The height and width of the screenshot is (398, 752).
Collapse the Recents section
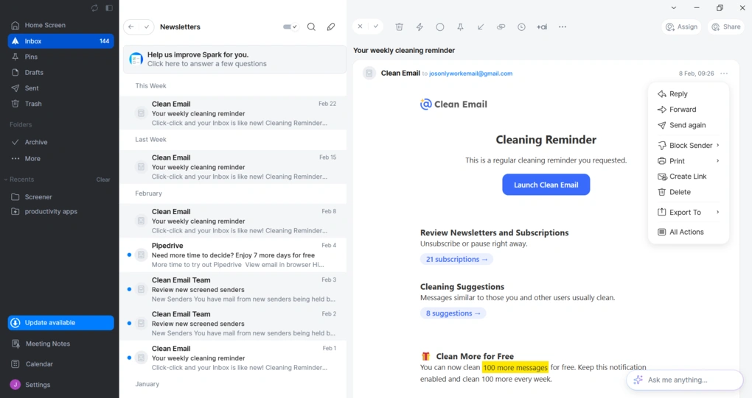click(x=6, y=180)
